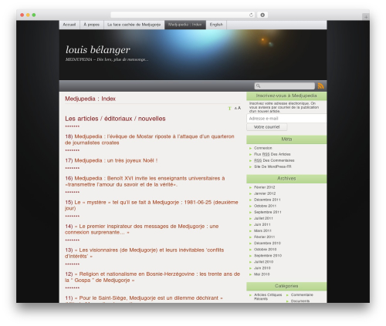Click the Adresse e-mail input field
This screenshot has height=326, width=386.
pos(286,119)
